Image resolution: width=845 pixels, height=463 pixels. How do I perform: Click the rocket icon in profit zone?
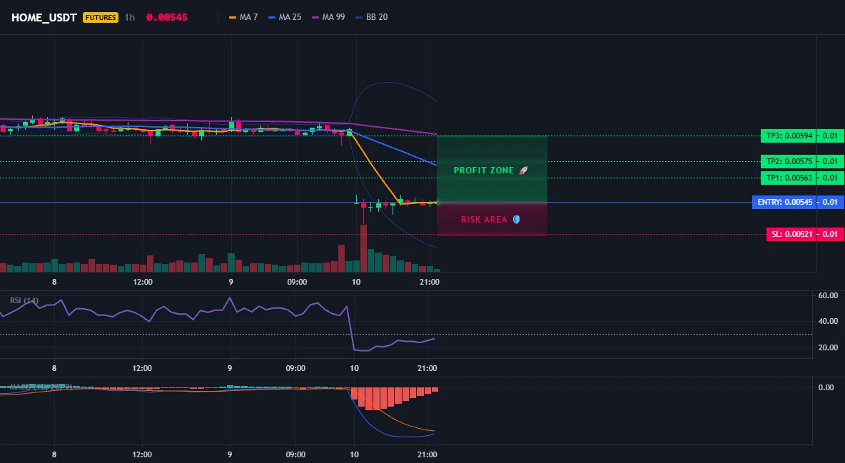click(x=523, y=171)
